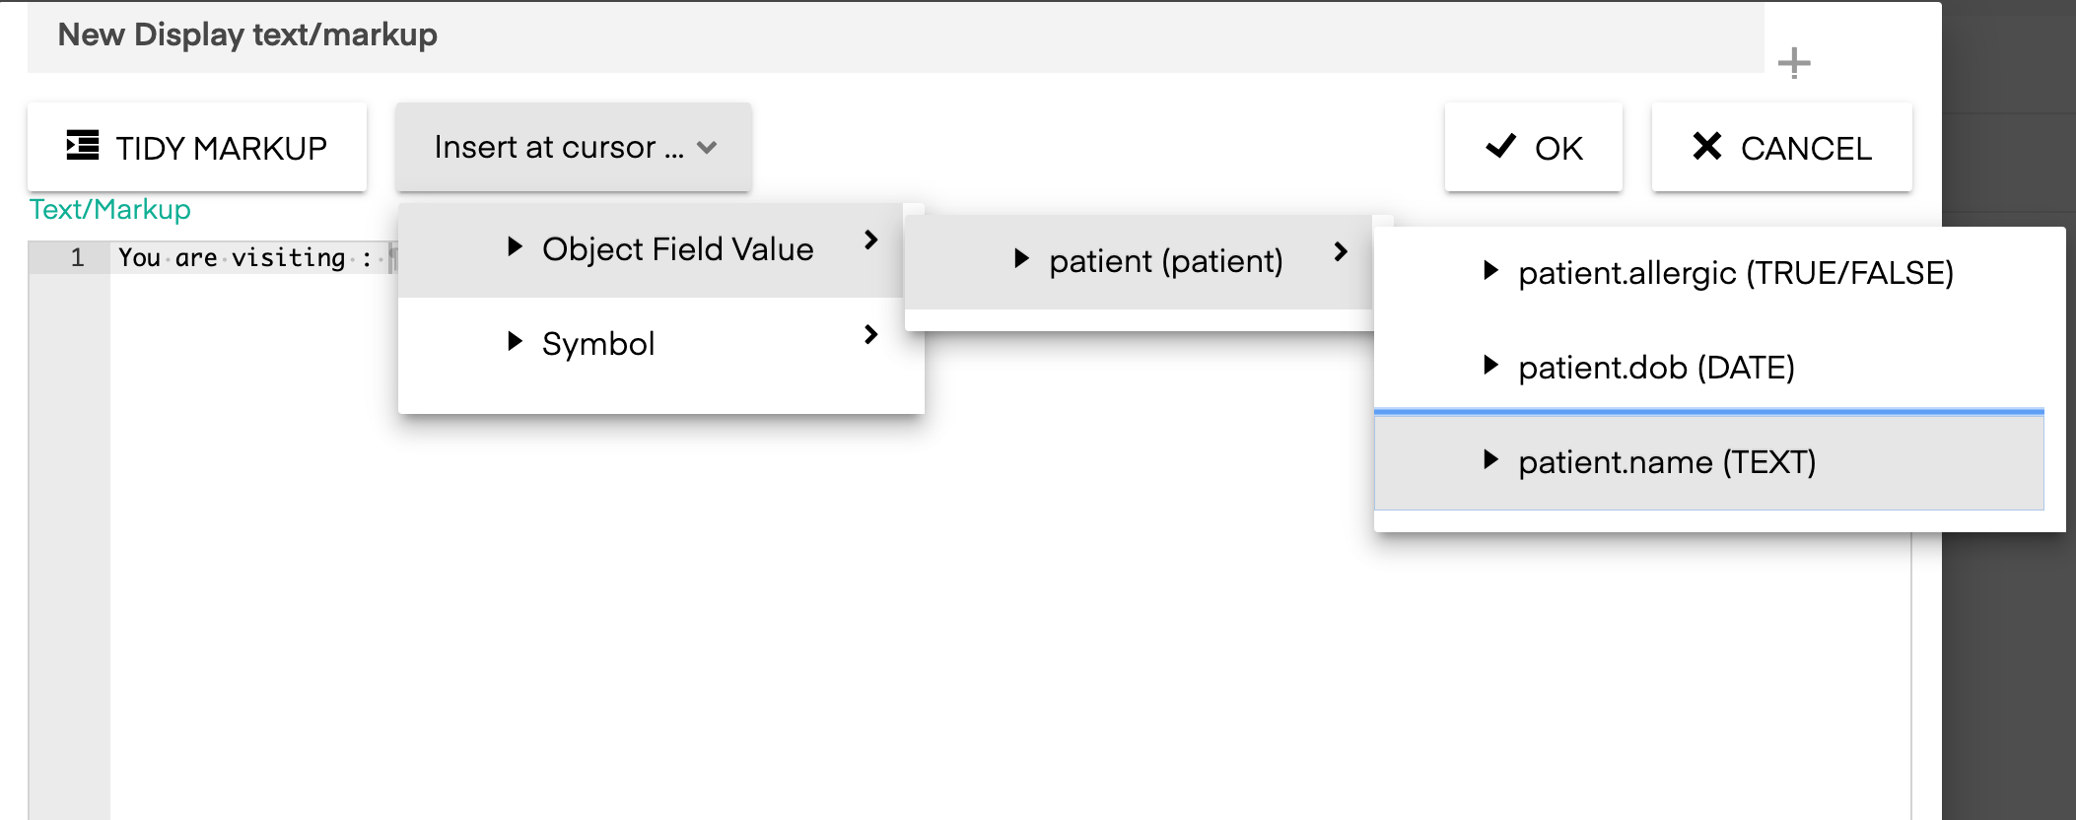The image size is (2076, 820).
Task: Run the TIDY MARKUP button
Action: click(197, 147)
